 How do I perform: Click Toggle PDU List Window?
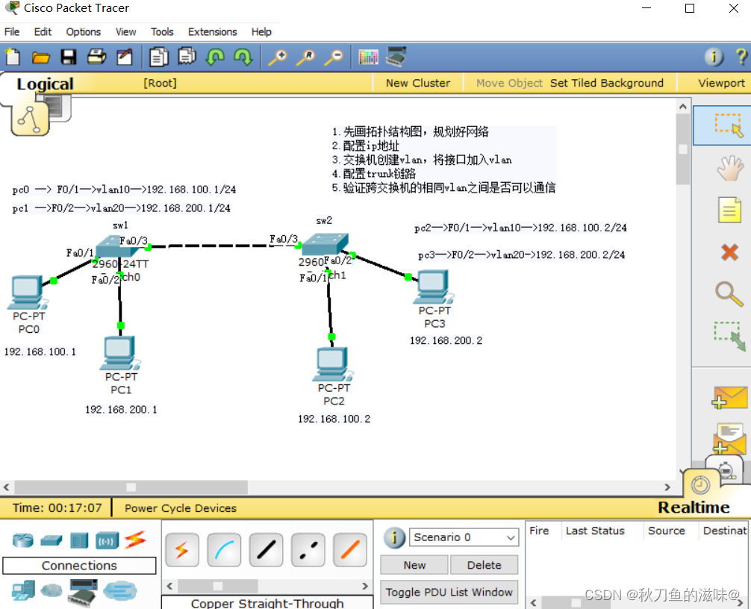449,593
